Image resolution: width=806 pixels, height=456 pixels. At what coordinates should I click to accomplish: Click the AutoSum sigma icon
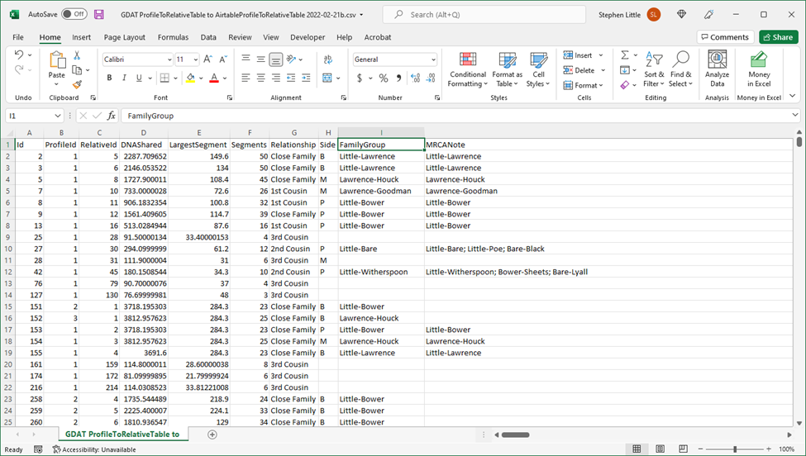tap(625, 55)
